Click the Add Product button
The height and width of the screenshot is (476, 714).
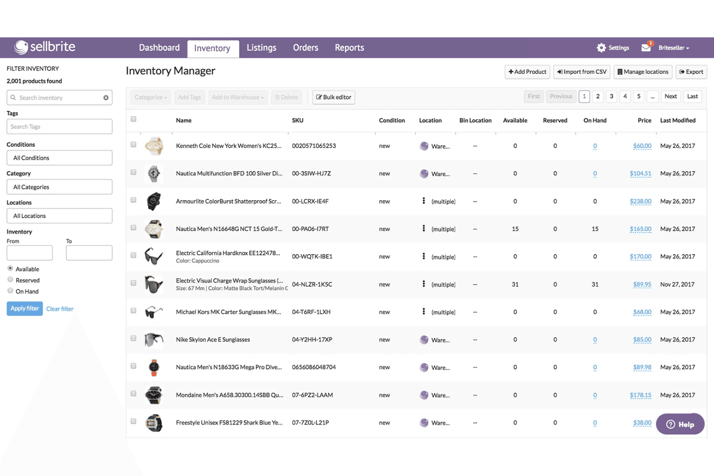(x=527, y=72)
